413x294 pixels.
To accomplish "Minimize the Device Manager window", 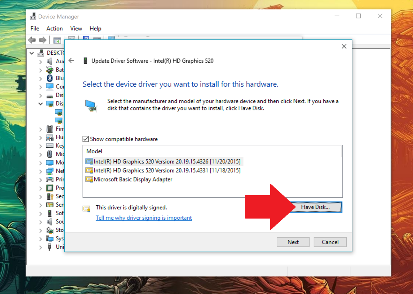I will pos(337,16).
